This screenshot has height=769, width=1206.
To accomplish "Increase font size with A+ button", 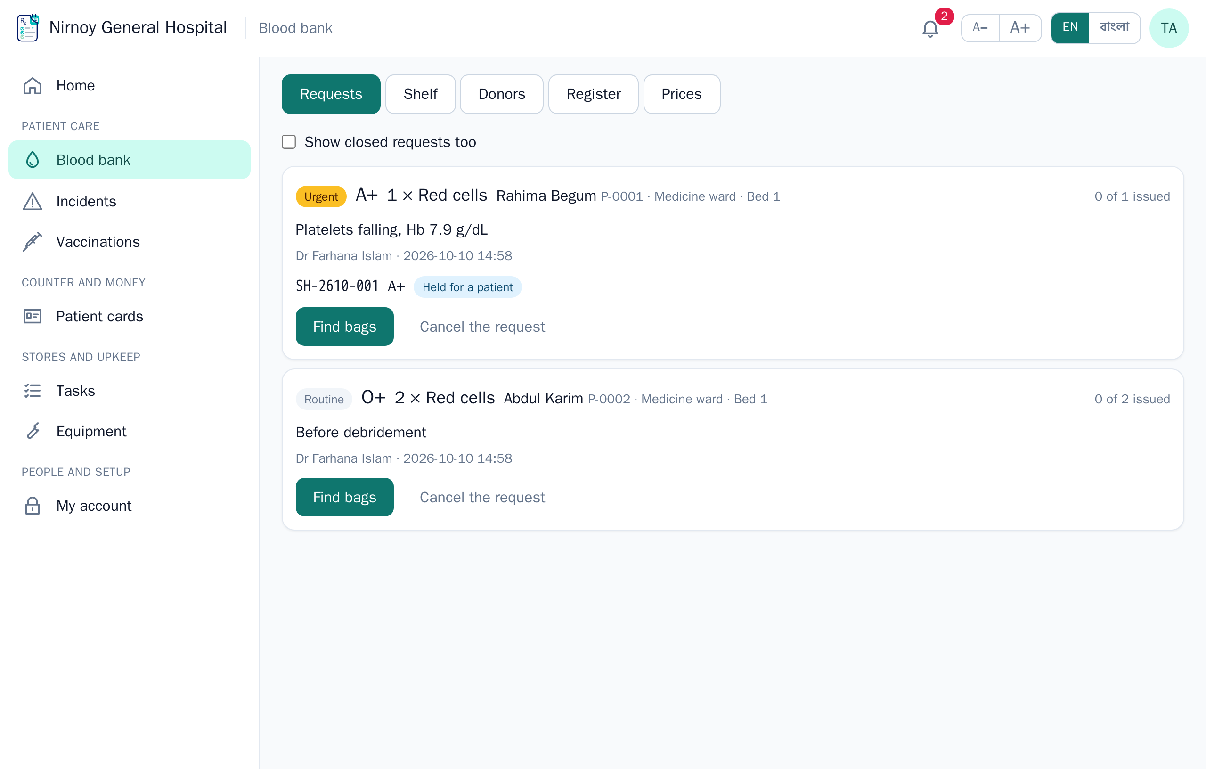I will click(1020, 27).
